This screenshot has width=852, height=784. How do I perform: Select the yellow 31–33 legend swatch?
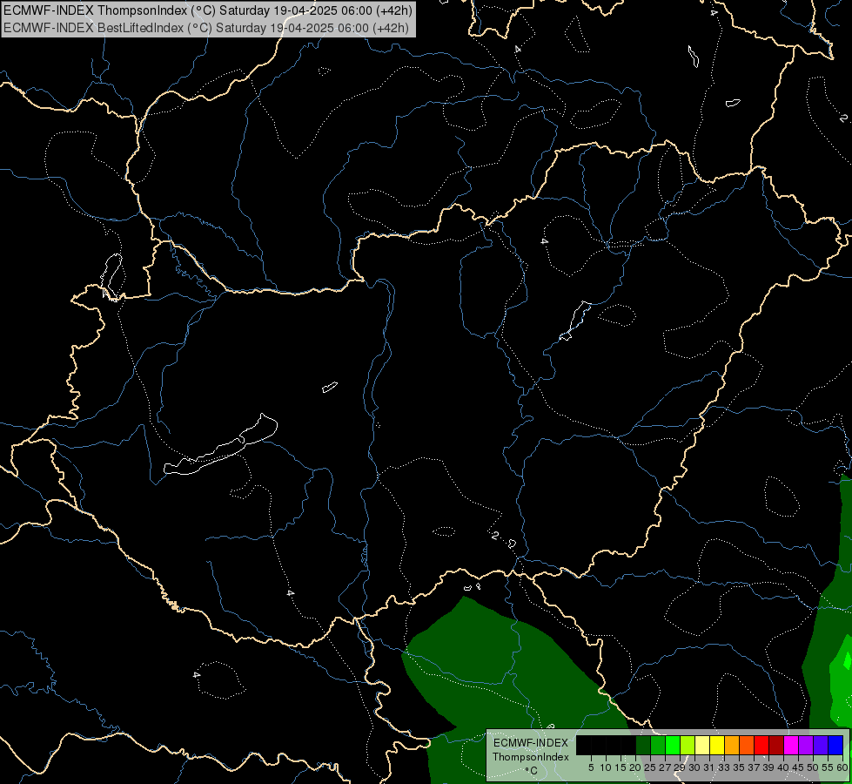[x=717, y=745]
